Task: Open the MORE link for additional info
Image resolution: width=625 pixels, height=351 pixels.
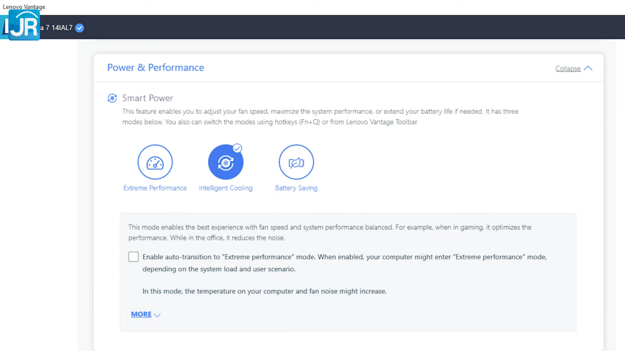Action: (x=141, y=315)
